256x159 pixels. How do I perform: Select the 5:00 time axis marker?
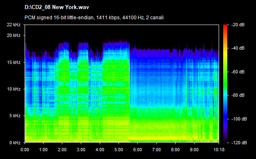coord(119,150)
